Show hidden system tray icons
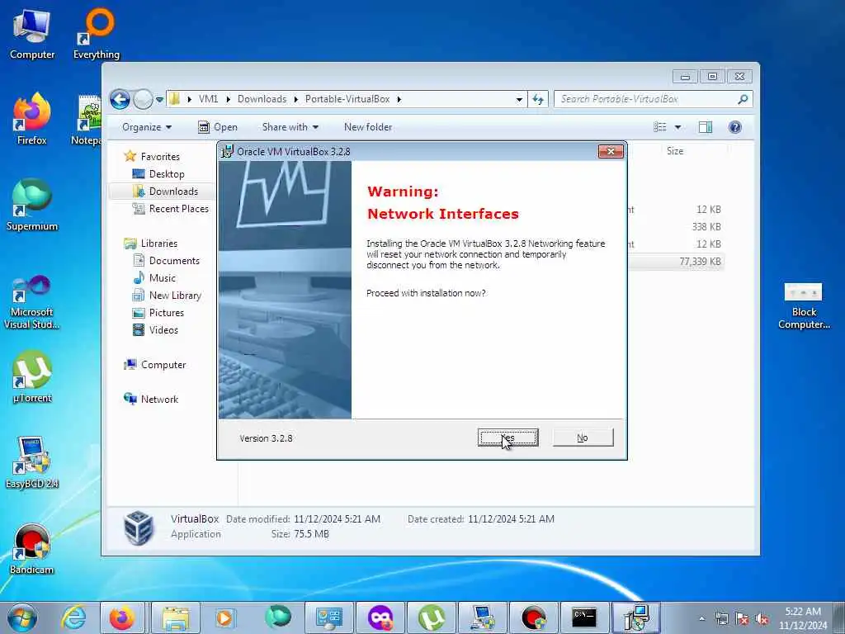Screen dimensions: 845x634 (701, 618)
